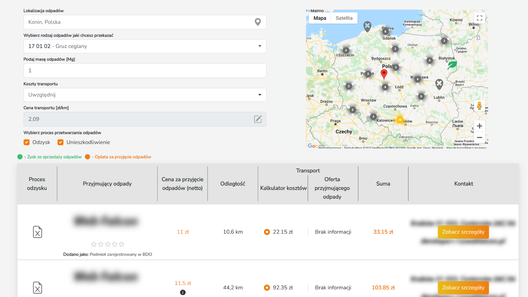
Task: Click the cluster marker 3 near Szczecin
Action: [346, 50]
